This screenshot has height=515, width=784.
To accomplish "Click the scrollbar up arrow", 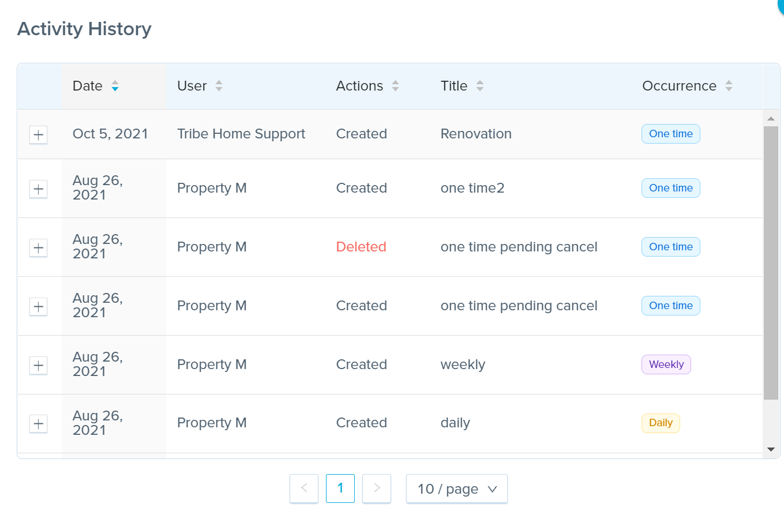I will [x=771, y=118].
